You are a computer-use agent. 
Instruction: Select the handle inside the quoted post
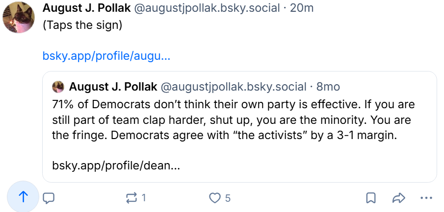(x=234, y=87)
